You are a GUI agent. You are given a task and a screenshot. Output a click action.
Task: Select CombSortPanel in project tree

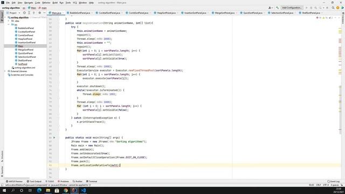pyautogui.click(x=25, y=35)
